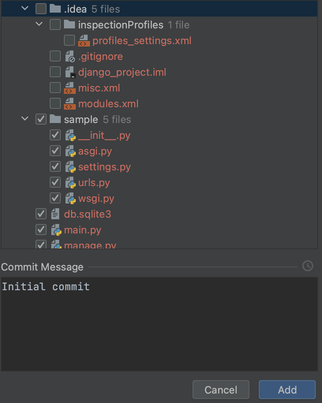Screen dimensions: 322x403
Task: Select the modules.xml file name
Action: pos(108,104)
